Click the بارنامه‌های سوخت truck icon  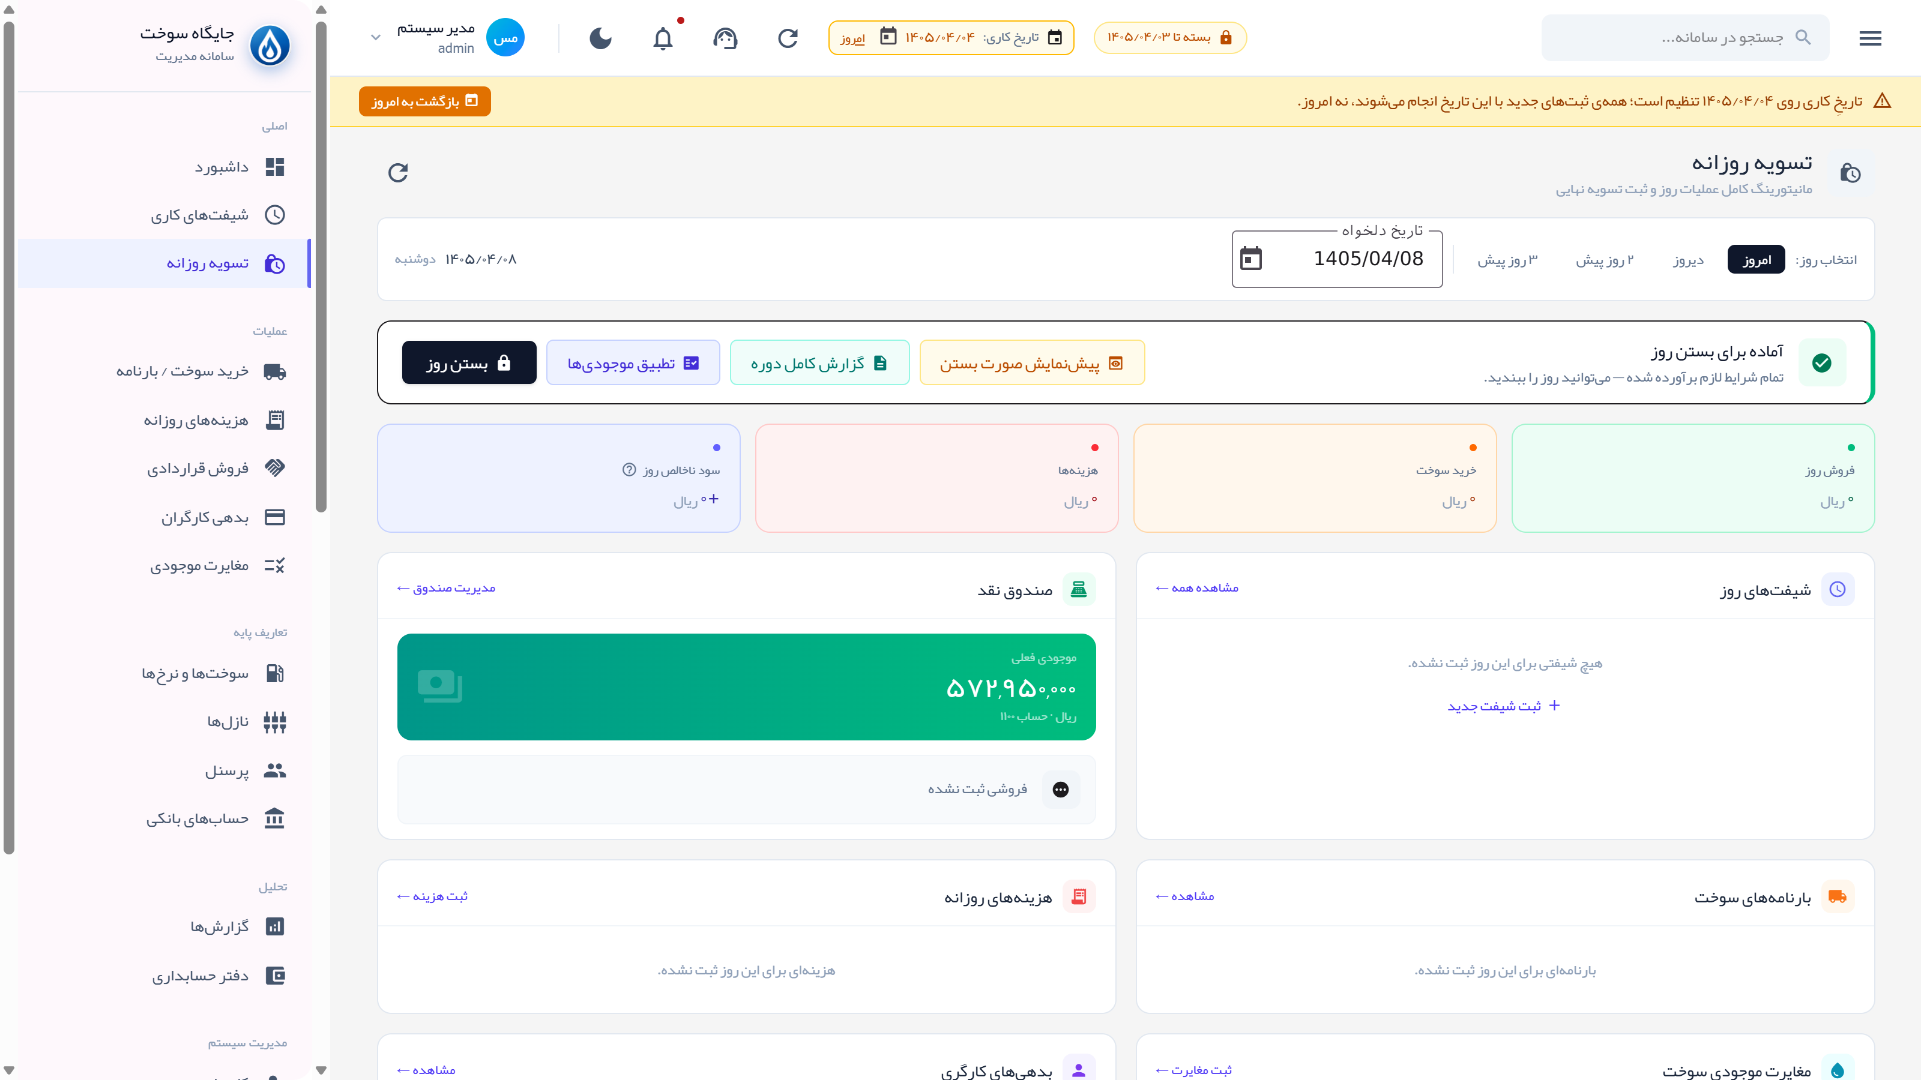point(1838,896)
